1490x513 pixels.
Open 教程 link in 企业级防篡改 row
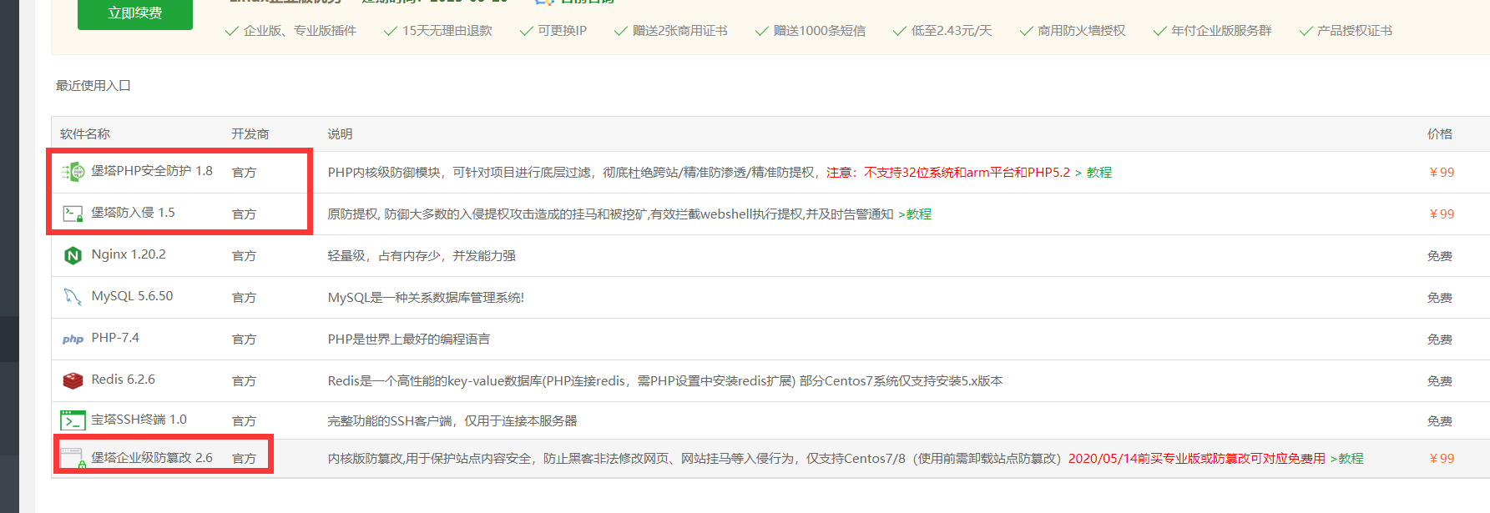pyautogui.click(x=1351, y=459)
